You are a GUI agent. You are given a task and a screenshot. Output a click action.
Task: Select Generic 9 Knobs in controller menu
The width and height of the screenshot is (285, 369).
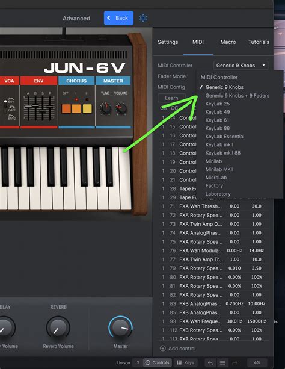coord(224,87)
